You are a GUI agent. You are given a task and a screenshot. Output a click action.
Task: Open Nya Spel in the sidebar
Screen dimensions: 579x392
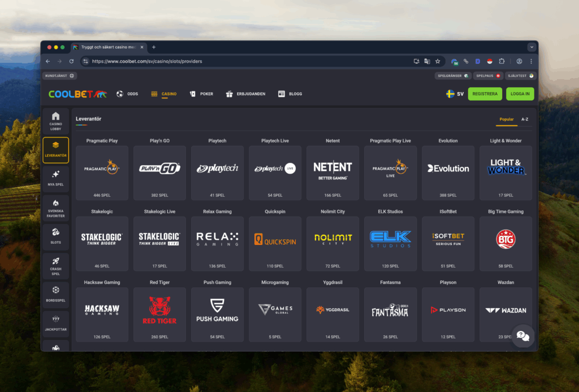pyautogui.click(x=56, y=178)
